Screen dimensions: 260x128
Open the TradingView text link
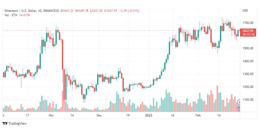17,124
